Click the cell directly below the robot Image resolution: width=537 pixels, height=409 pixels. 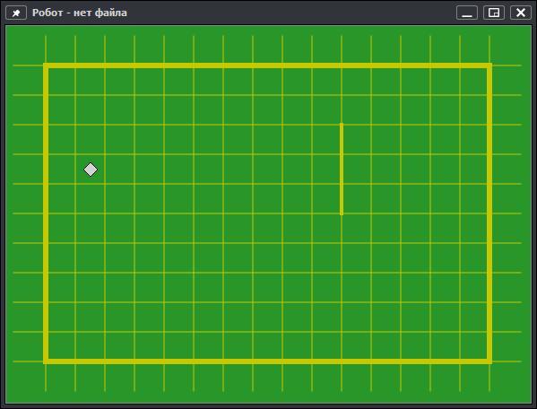[x=90, y=199]
